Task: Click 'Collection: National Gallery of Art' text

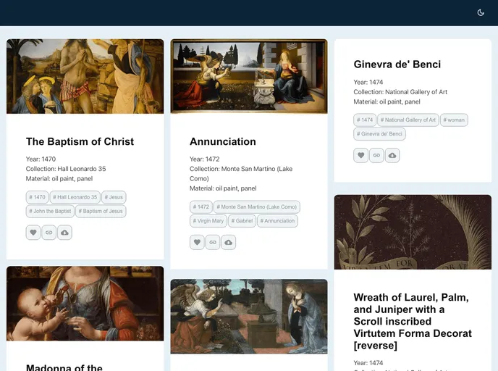Action: point(400,92)
